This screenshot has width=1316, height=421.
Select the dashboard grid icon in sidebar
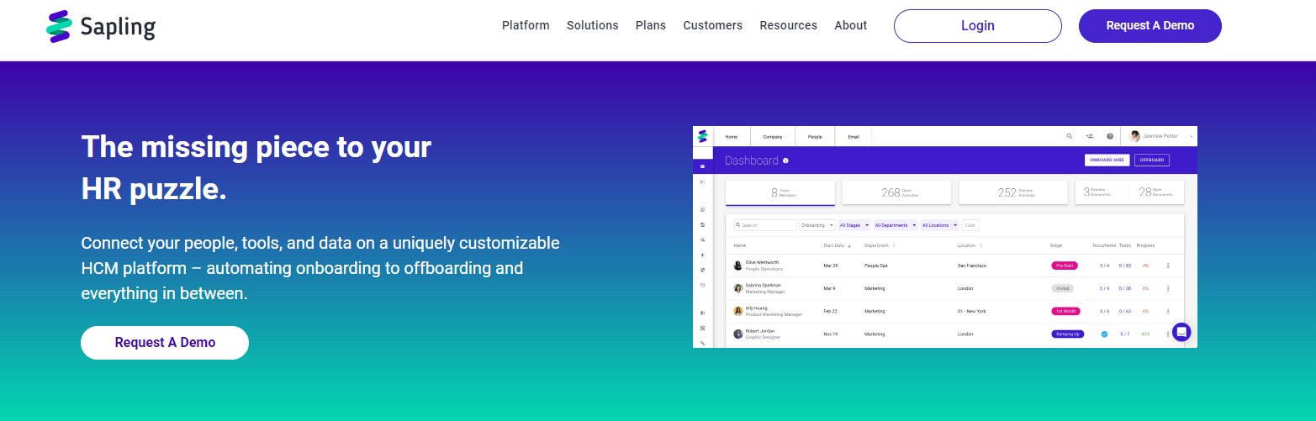pos(703,166)
